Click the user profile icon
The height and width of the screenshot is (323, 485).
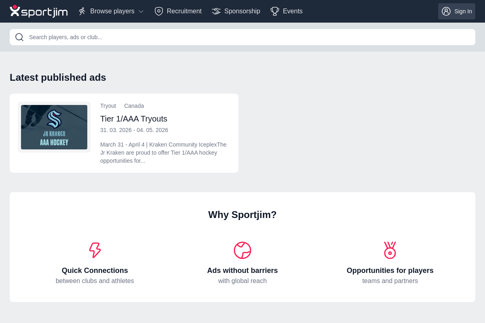click(446, 11)
